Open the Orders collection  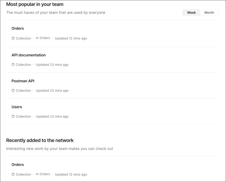click(x=18, y=28)
